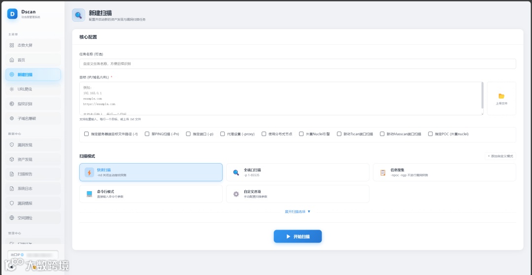532x275 pixels.
Task: Toggle 禁PING扫描 (-Pn) checkbox
Action: click(147, 134)
